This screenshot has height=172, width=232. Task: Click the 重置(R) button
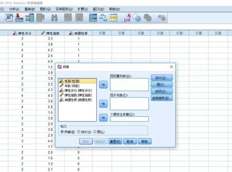click(x=115, y=141)
